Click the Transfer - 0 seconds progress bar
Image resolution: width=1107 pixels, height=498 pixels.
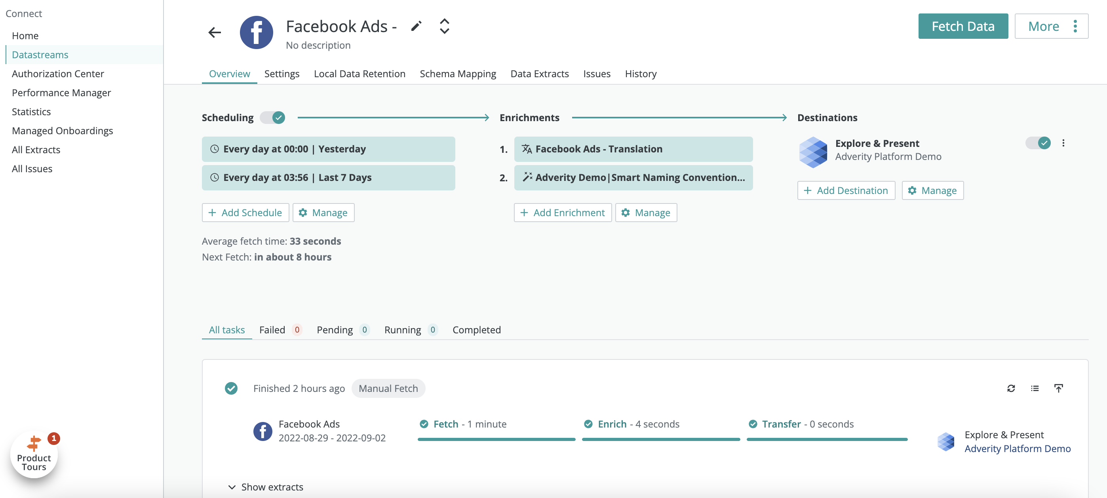[827, 439]
